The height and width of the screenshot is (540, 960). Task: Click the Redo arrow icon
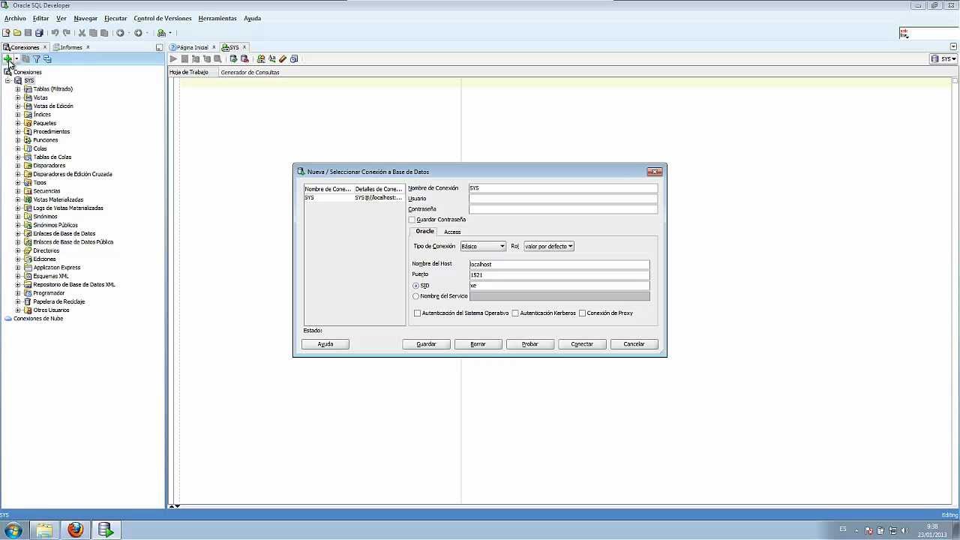point(67,33)
